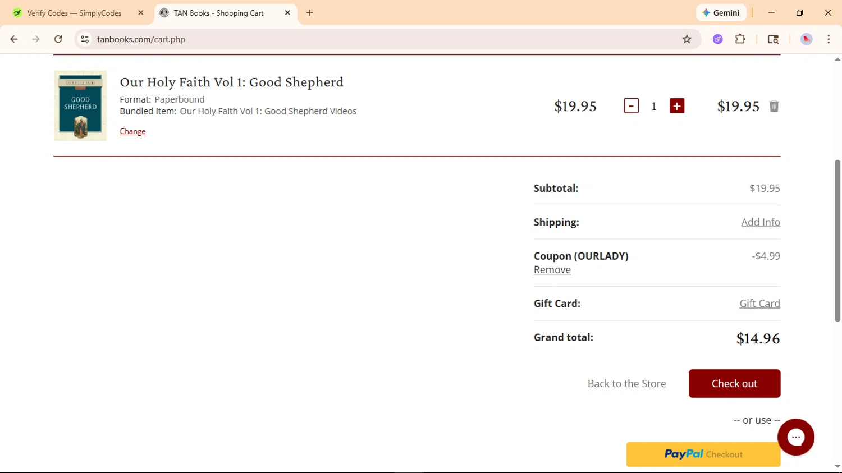Click the Check out button
The height and width of the screenshot is (473, 842).
pos(734,384)
